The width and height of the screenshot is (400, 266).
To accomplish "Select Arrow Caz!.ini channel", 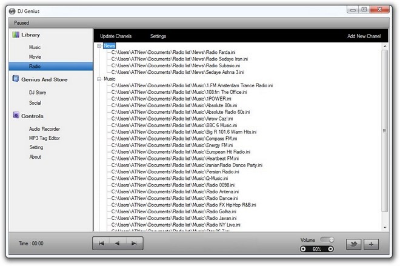I will pos(172,119).
